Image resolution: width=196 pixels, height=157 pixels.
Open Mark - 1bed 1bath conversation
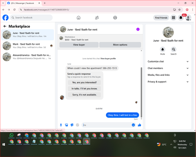pos(27,46)
